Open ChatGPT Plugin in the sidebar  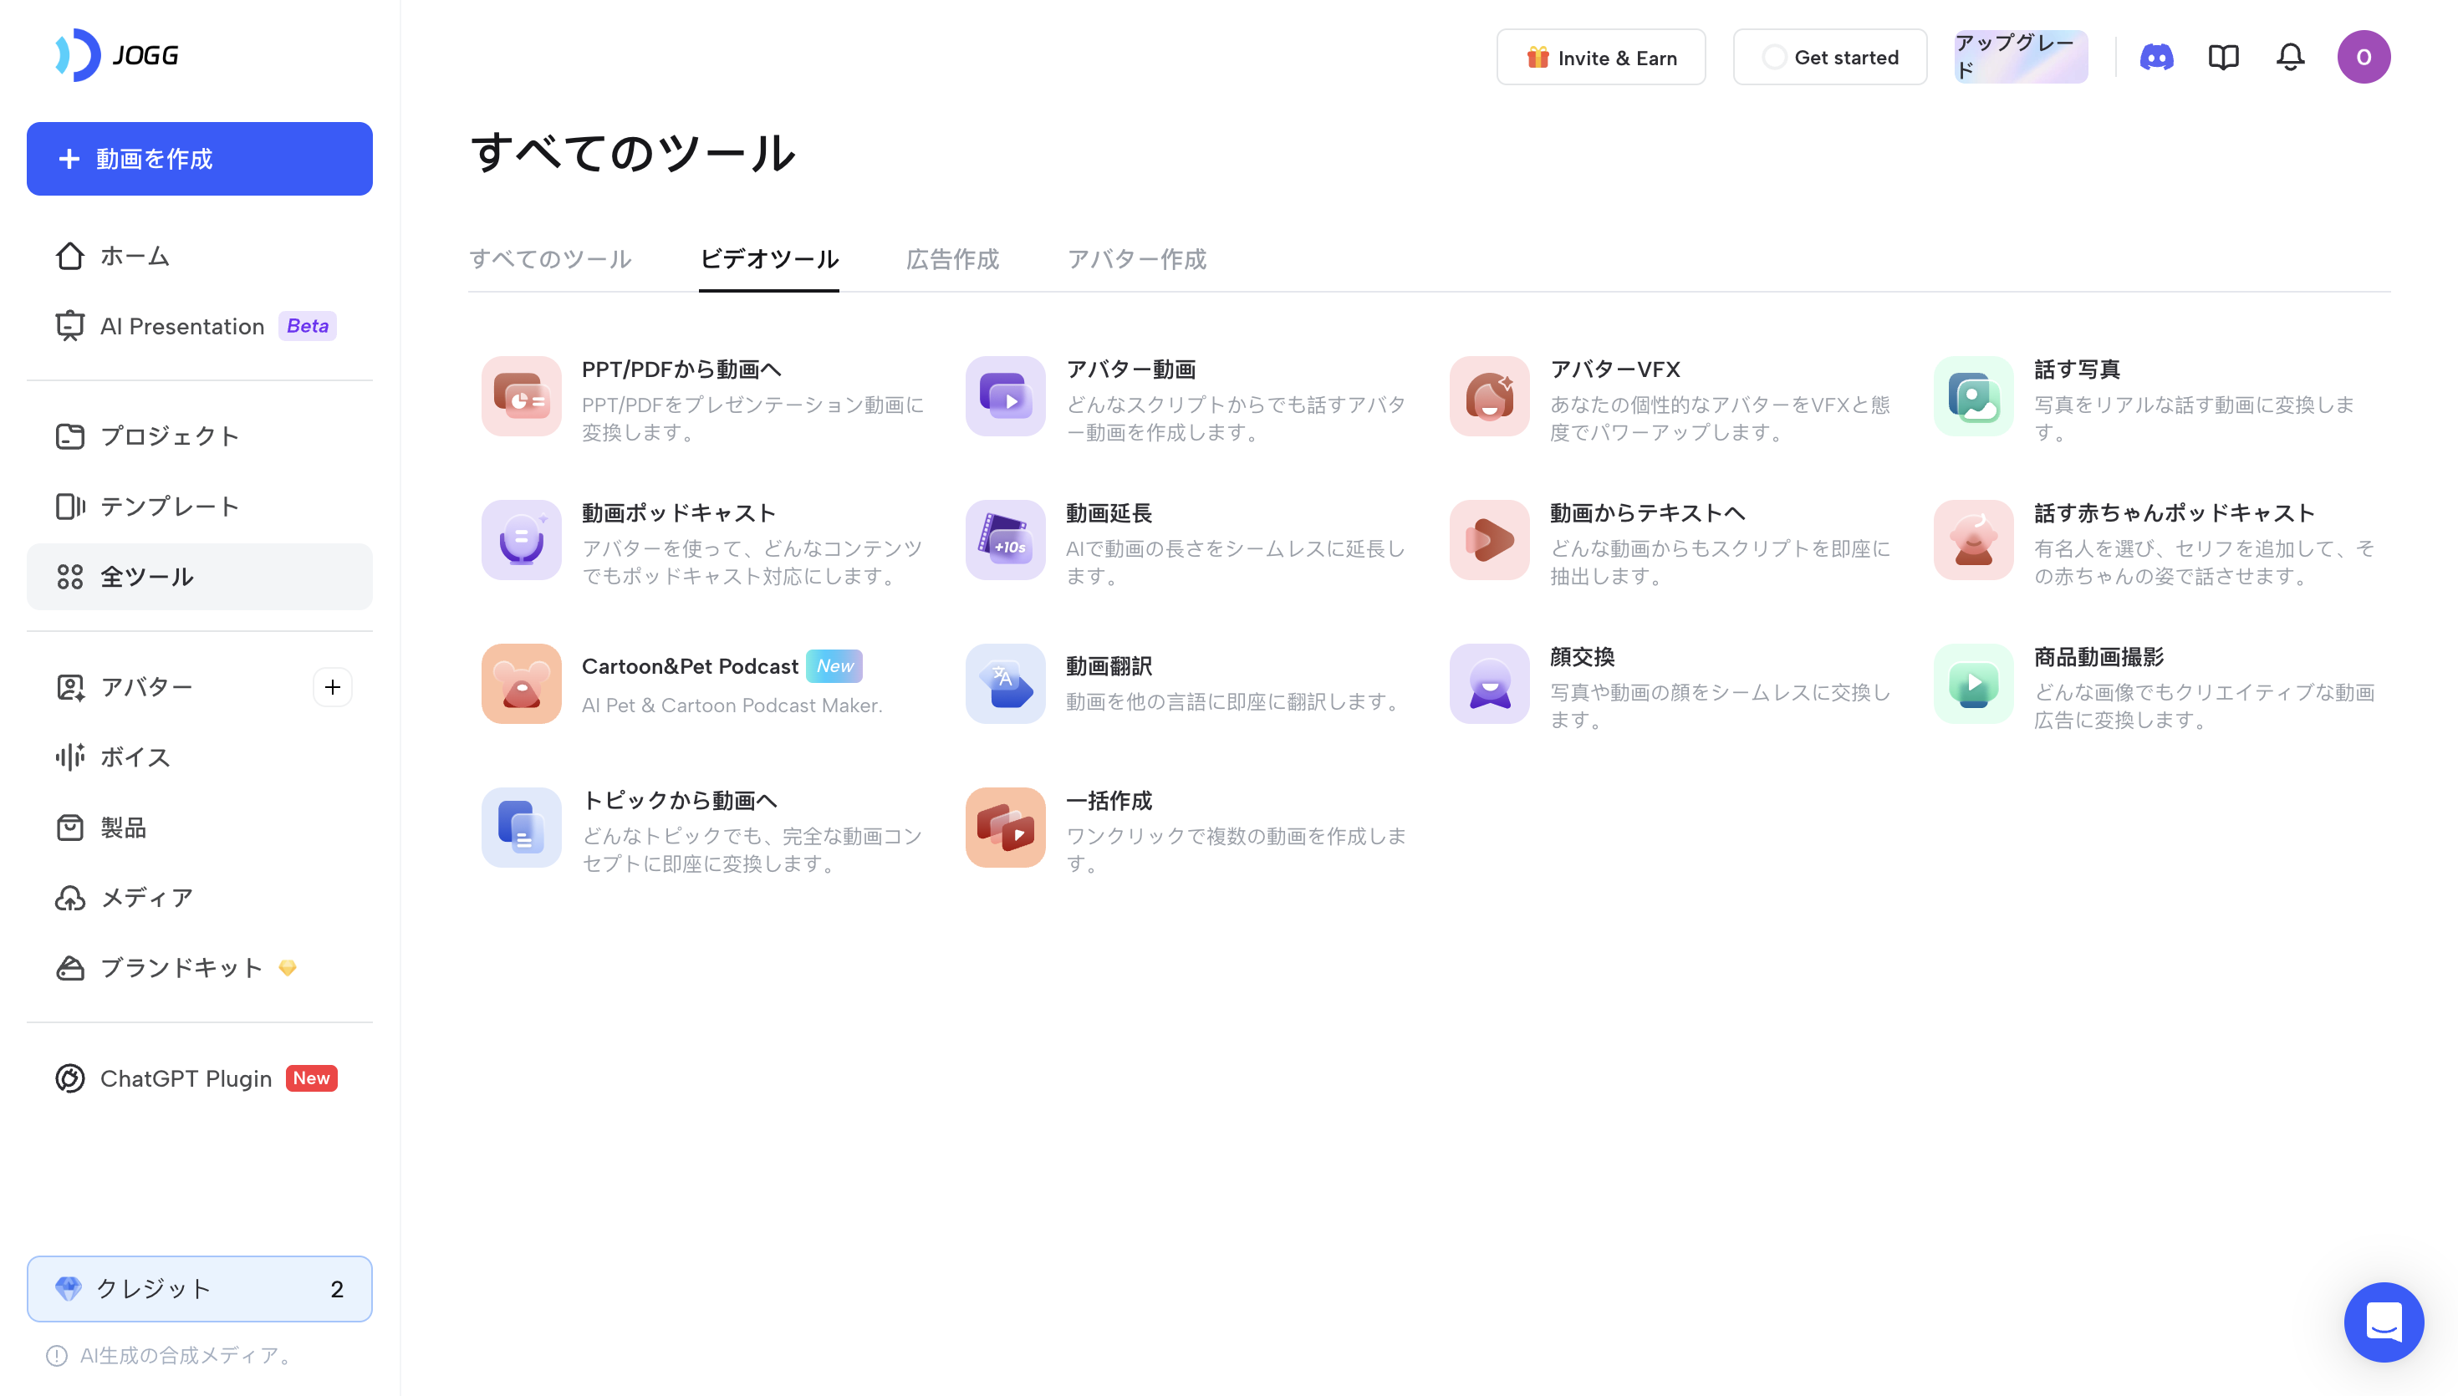click(200, 1078)
